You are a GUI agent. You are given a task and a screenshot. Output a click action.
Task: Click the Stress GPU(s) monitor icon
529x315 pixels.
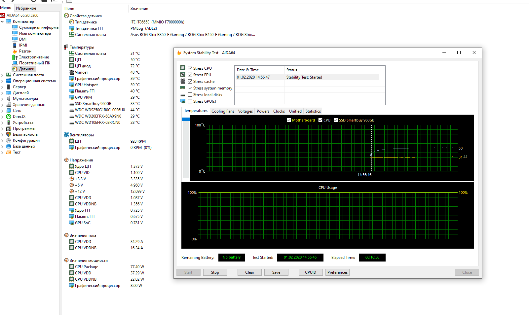(183, 101)
